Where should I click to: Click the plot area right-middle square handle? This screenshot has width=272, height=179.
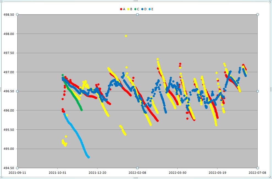[x=258, y=91]
